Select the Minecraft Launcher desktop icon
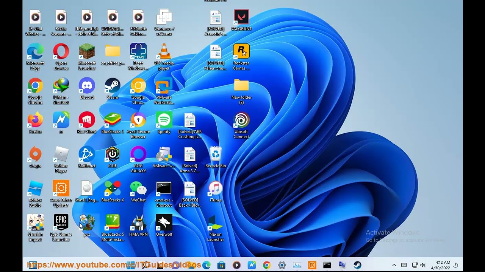The height and width of the screenshot is (272, 485). point(87,57)
